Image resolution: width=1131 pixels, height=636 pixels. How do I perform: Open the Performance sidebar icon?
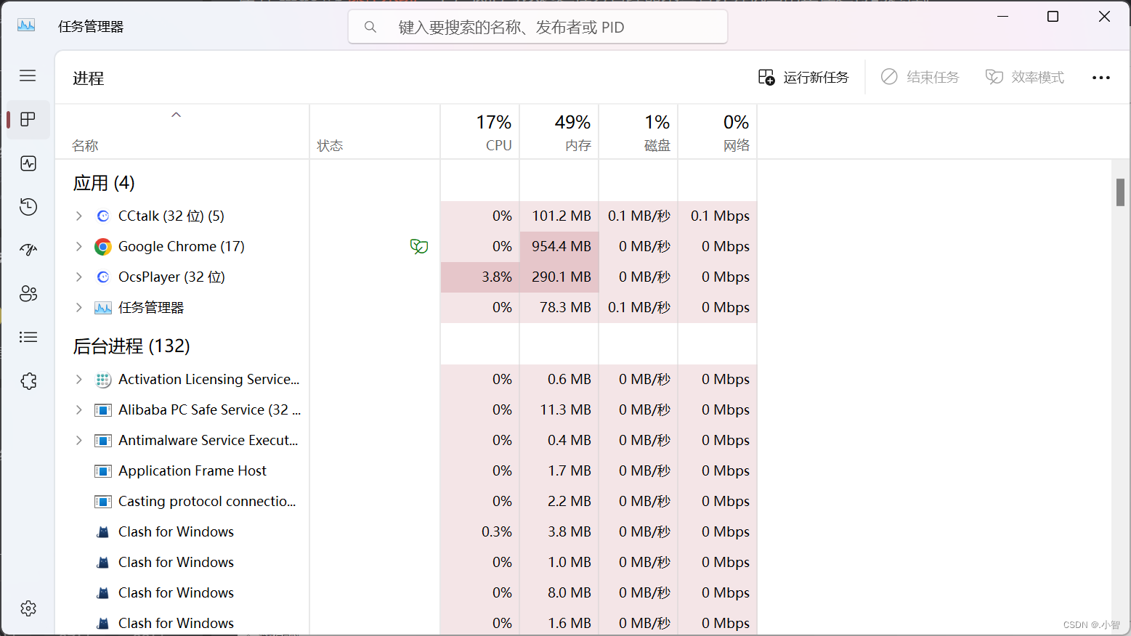(28, 163)
